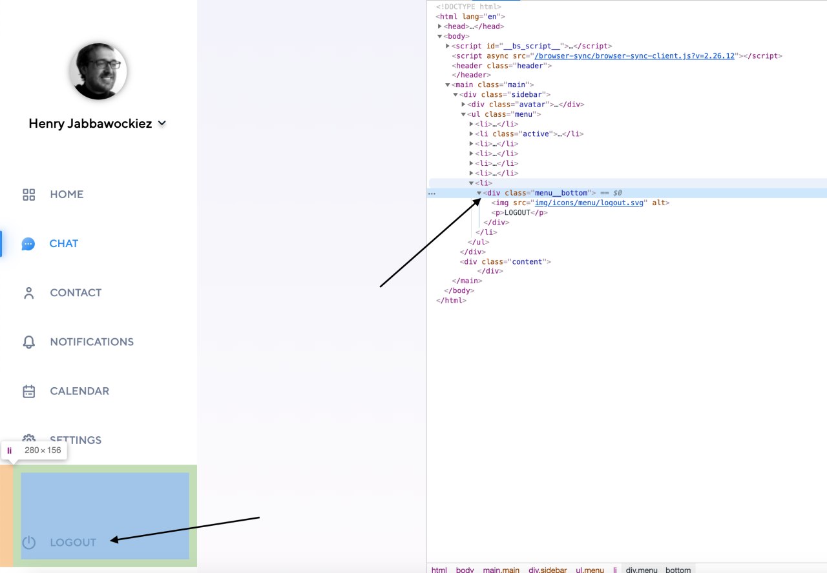Click the Home grid icon in sidebar
This screenshot has height=573, width=827.
(x=28, y=194)
